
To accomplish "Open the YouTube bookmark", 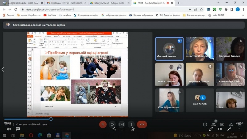I will [50, 15].
